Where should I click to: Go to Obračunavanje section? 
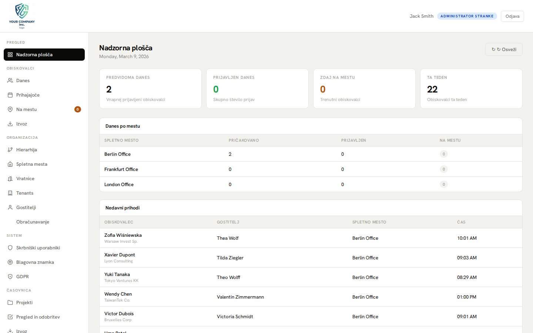point(33,222)
